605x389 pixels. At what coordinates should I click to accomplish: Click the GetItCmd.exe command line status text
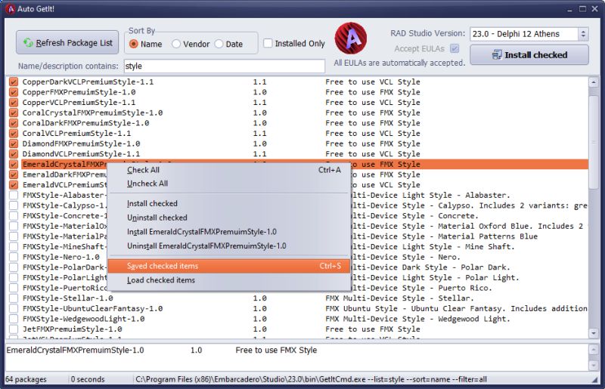[x=311, y=379]
